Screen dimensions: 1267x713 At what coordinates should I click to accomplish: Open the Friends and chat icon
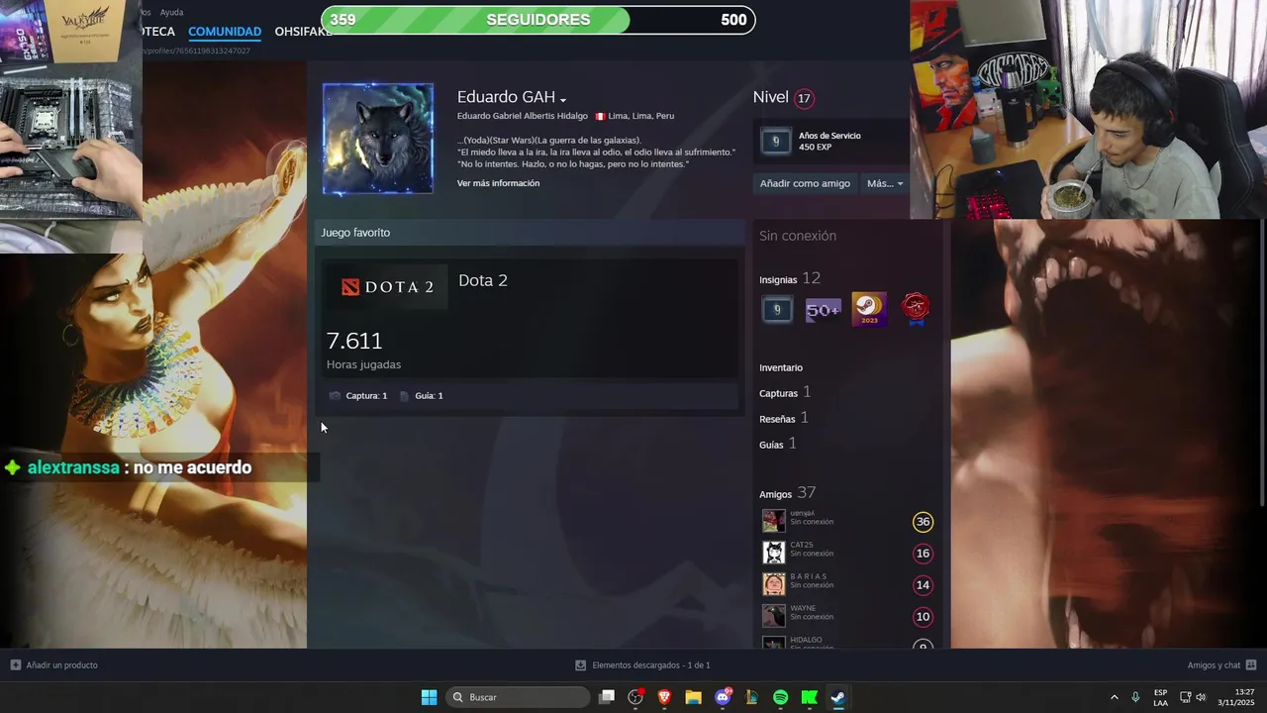pyautogui.click(x=1250, y=665)
